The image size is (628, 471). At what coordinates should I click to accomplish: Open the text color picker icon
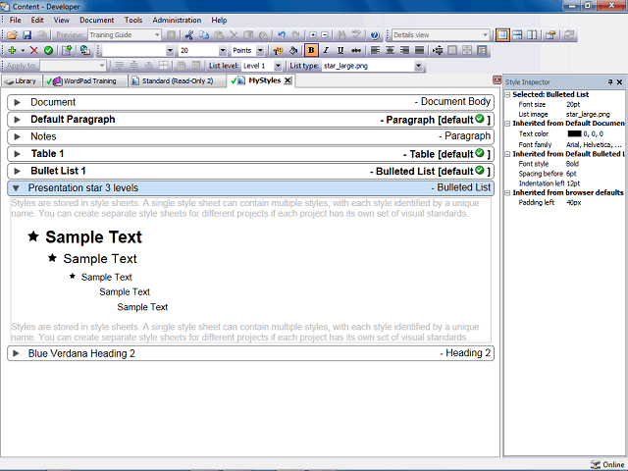[x=278, y=50]
